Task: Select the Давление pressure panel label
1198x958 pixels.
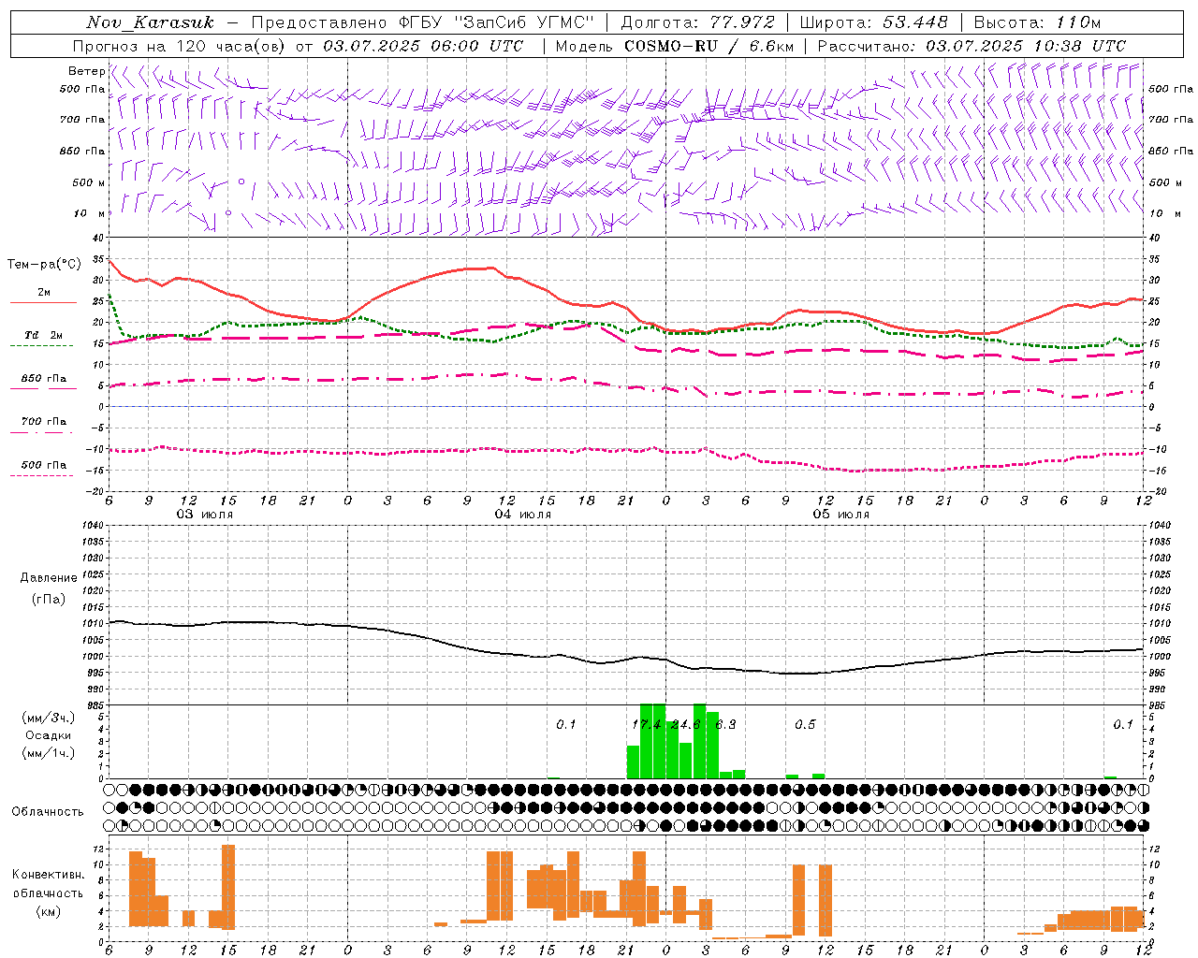Action: tap(49, 578)
